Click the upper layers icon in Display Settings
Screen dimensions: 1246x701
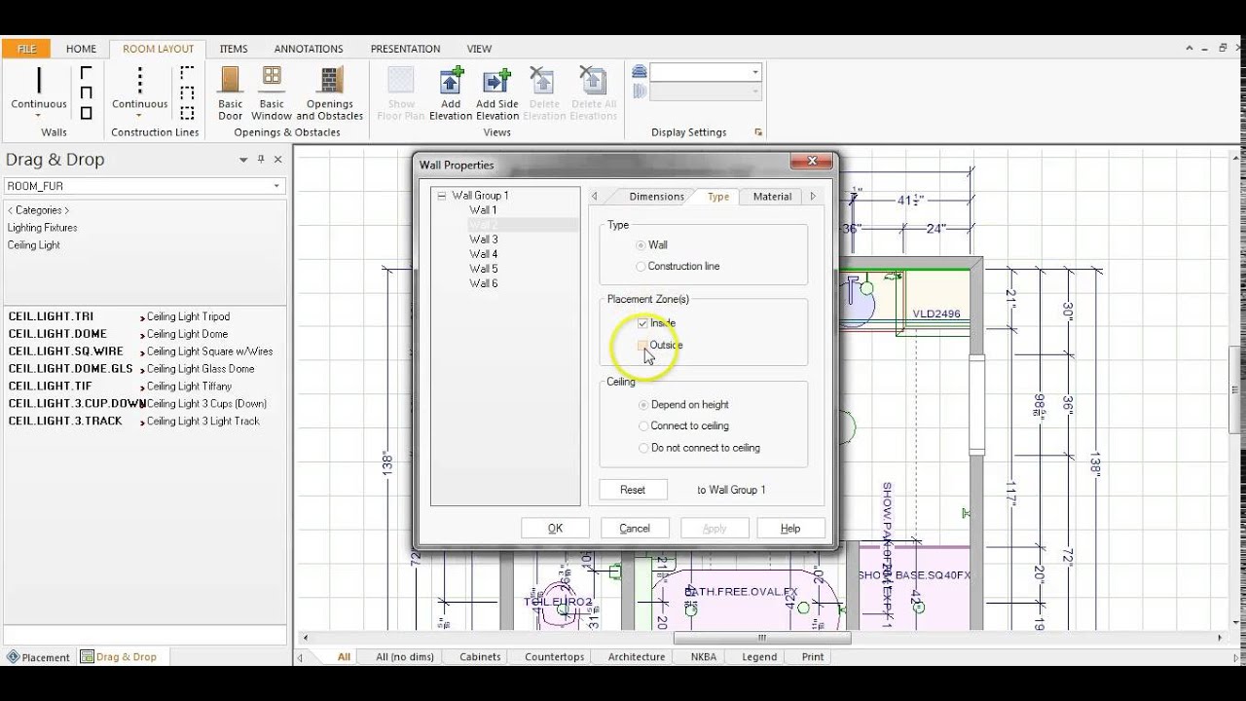click(640, 72)
